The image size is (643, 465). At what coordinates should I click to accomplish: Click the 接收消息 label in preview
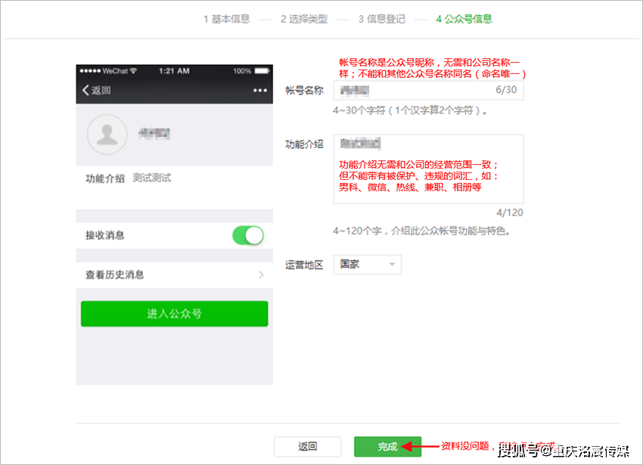click(105, 235)
